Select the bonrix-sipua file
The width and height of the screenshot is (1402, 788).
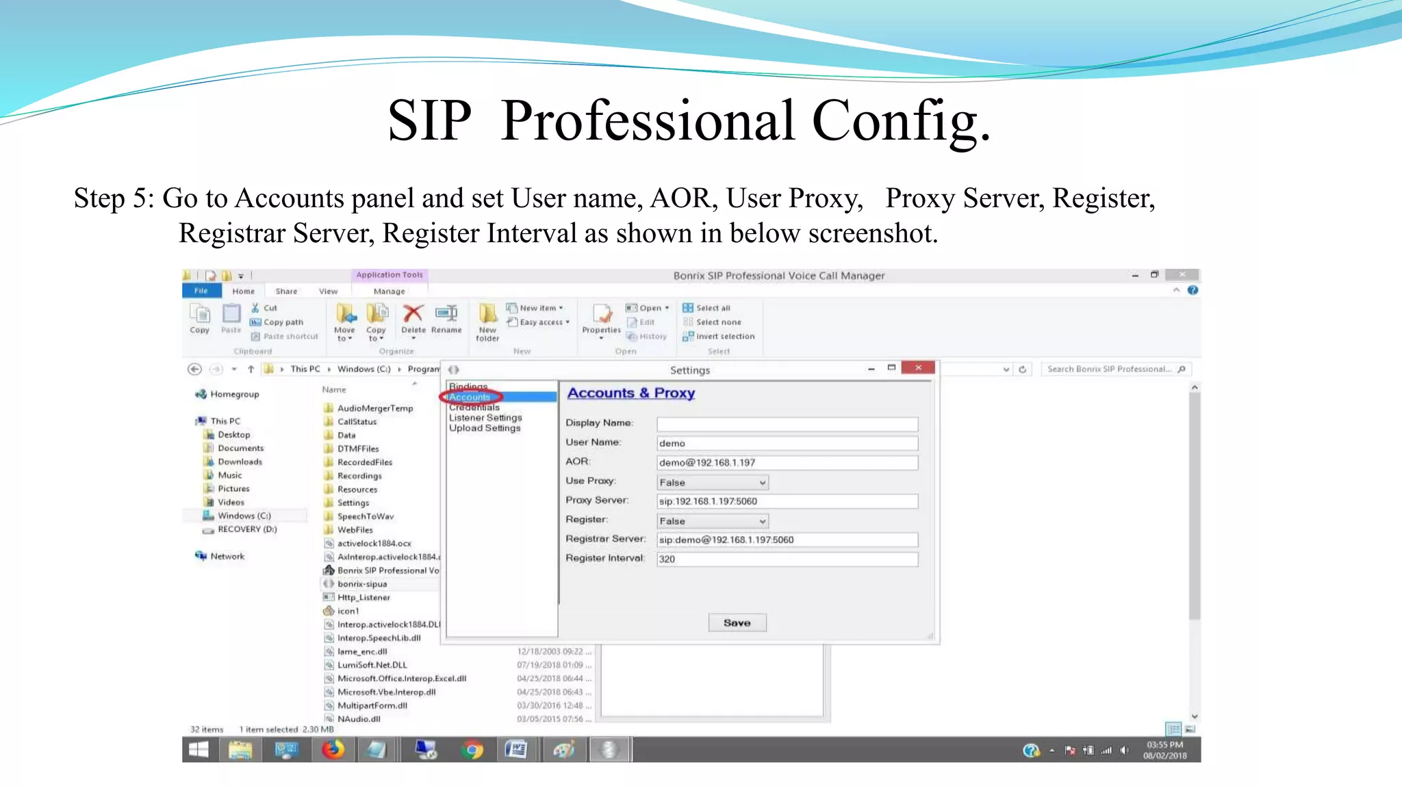pos(356,583)
